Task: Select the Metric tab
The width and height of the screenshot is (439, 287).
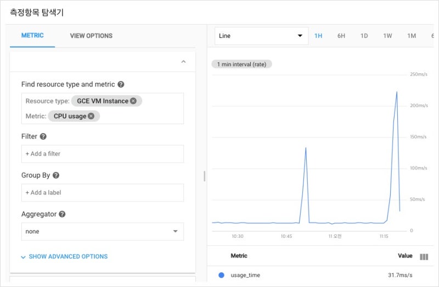Action: pyautogui.click(x=32, y=36)
